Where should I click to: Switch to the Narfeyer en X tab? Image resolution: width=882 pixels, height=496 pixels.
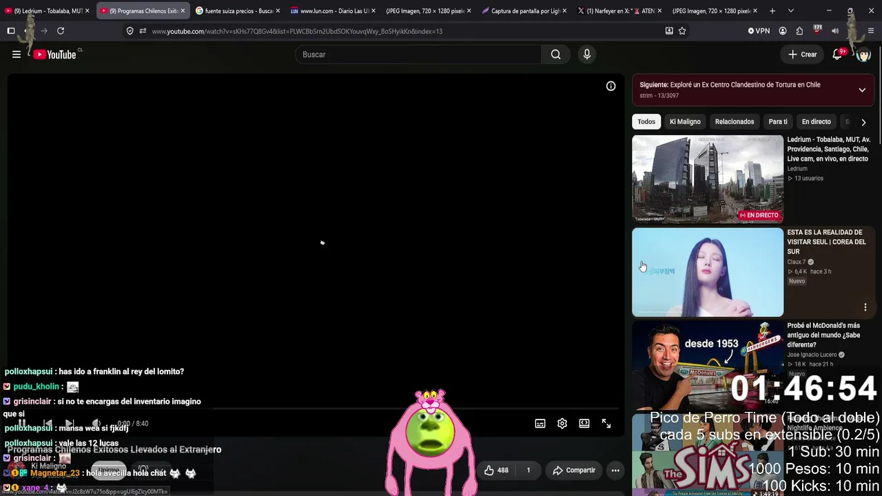point(619,11)
